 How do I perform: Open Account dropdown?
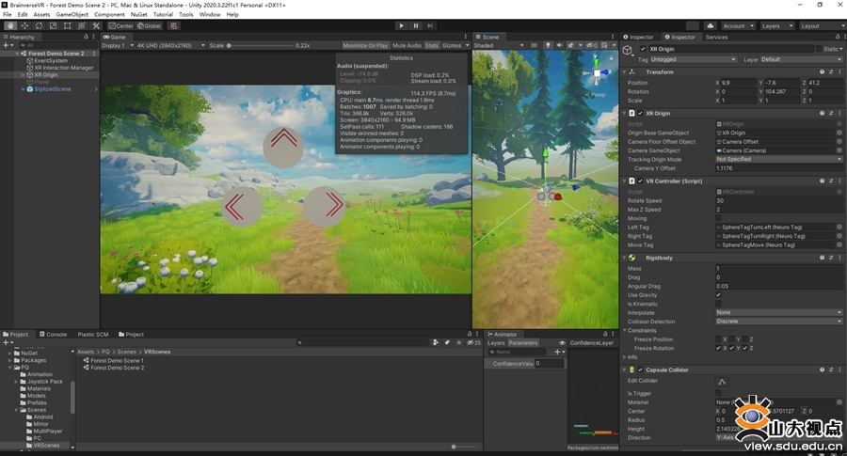pyautogui.click(x=738, y=26)
